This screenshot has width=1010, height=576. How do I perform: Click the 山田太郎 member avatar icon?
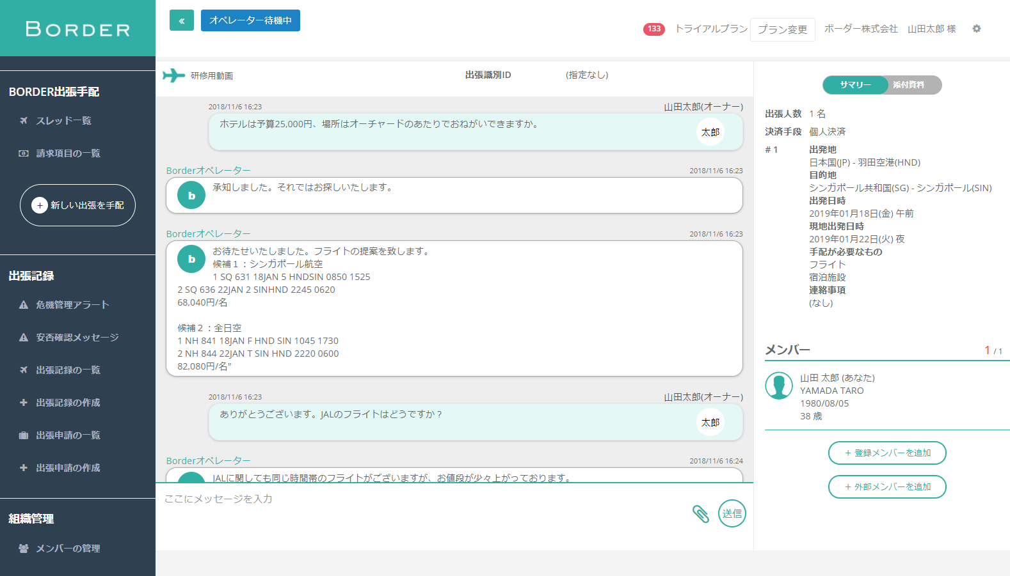pos(779,385)
